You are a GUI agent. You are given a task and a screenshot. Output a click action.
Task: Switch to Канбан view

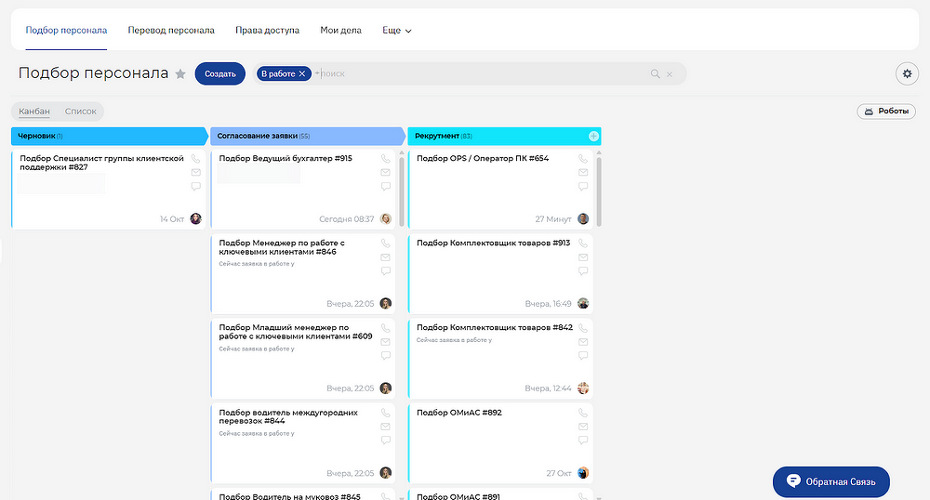pos(34,112)
